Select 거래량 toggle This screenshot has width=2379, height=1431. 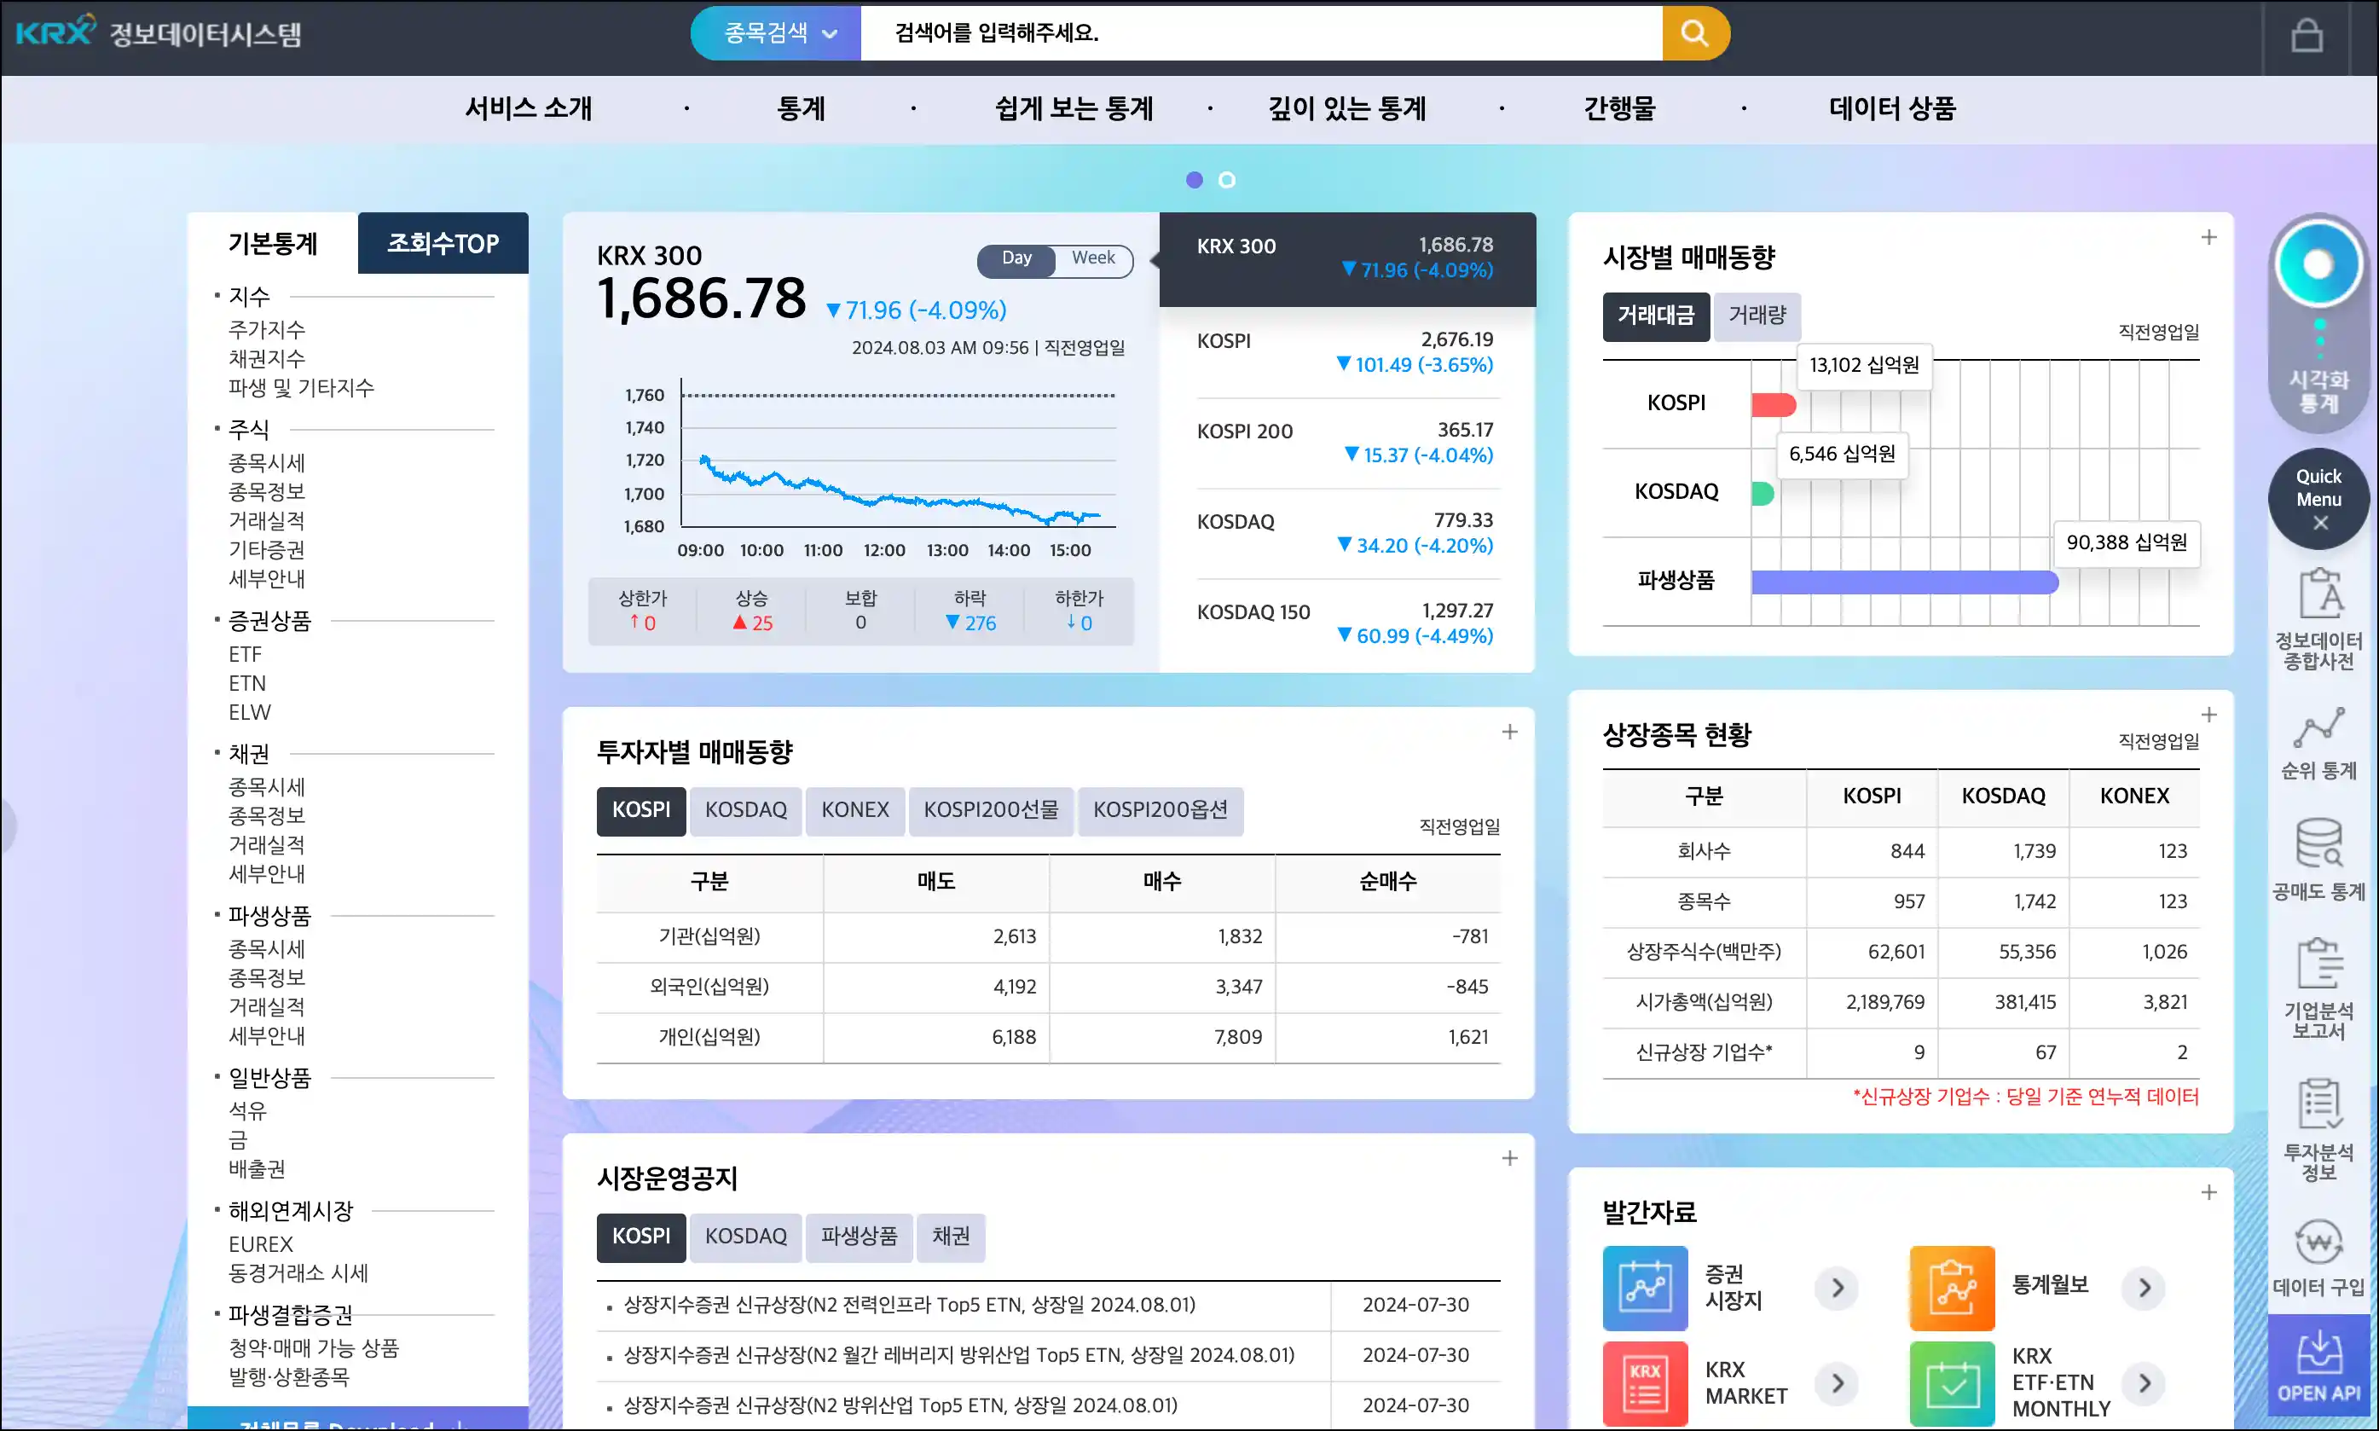point(1757,316)
